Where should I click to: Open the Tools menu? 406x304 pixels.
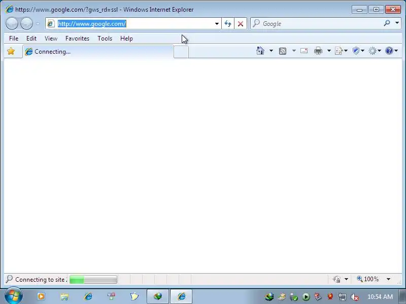(105, 39)
